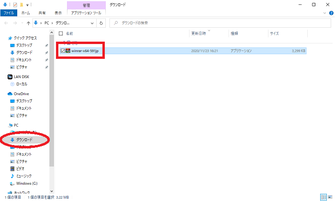Image resolution: width=335 pixels, height=201 pixels.
Task: Open ピクチャ under OneDrive
Action: [x=22, y=115]
